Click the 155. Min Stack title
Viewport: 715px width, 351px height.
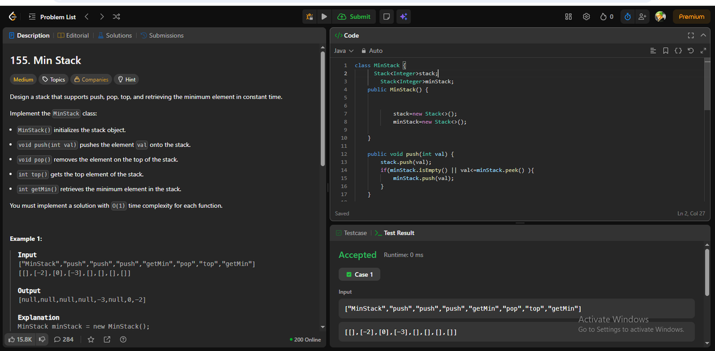46,60
